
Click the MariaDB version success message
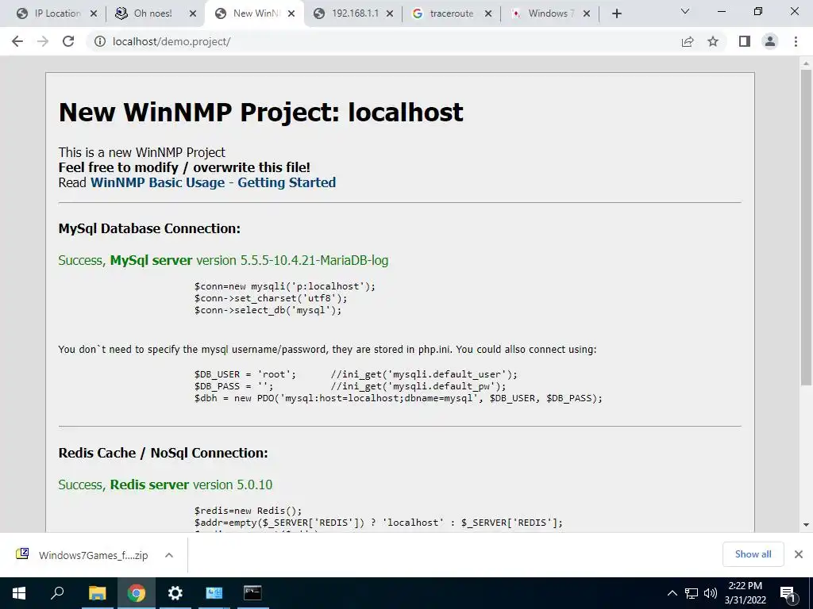[223, 260]
